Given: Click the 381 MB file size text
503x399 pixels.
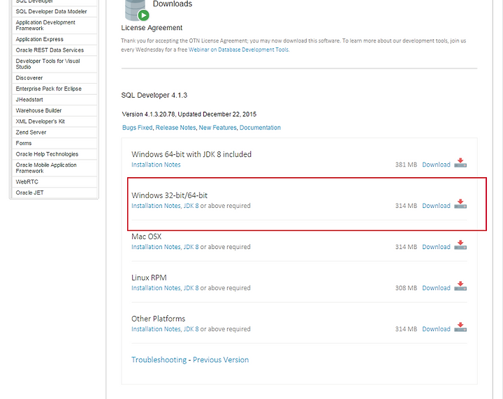Looking at the screenshot, I should pyautogui.click(x=406, y=165).
